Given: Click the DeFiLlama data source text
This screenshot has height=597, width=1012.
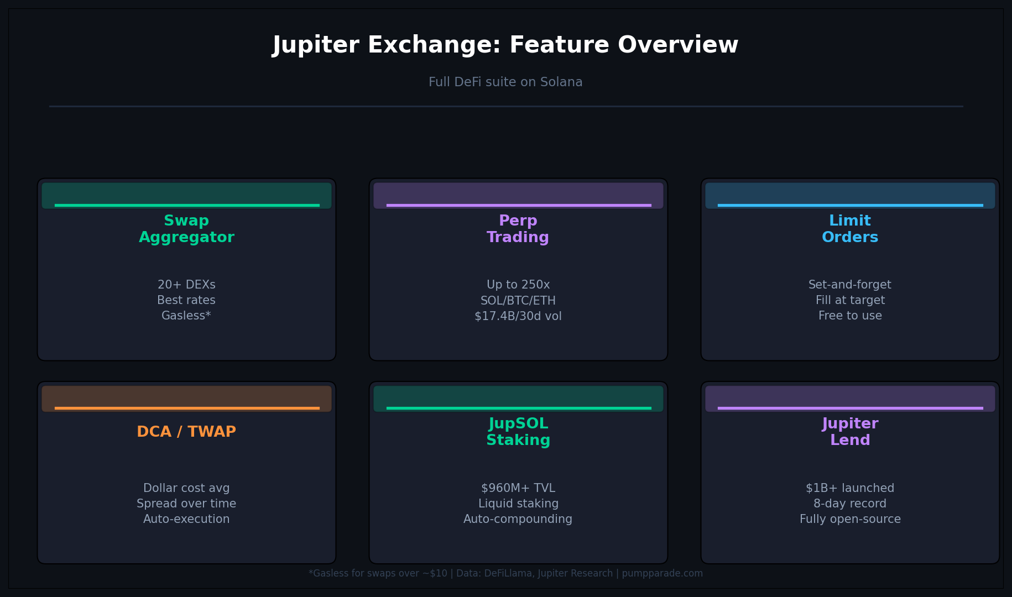Looking at the screenshot, I should (507, 573).
